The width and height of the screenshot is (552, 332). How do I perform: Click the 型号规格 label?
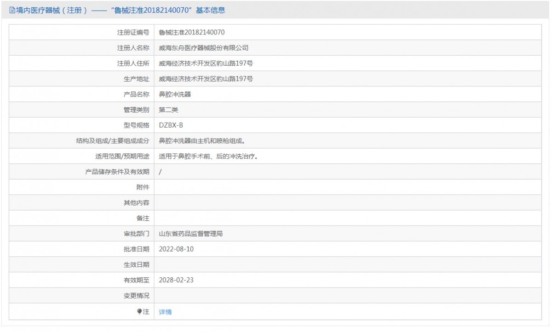[137, 125]
